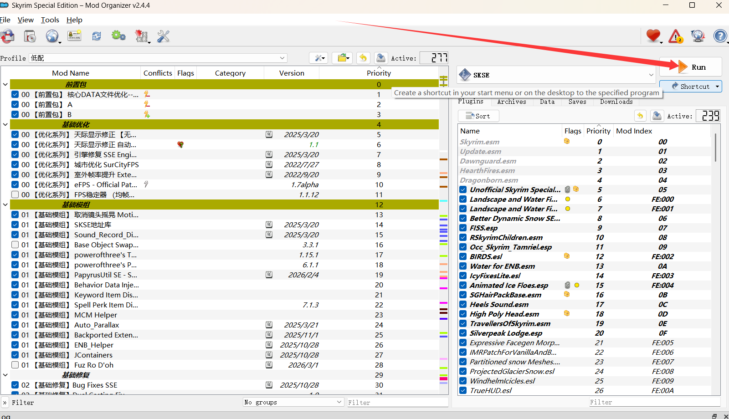Open the Nexus globe icon in toolbar
Screen dimensions: 729x419
click(x=52, y=36)
